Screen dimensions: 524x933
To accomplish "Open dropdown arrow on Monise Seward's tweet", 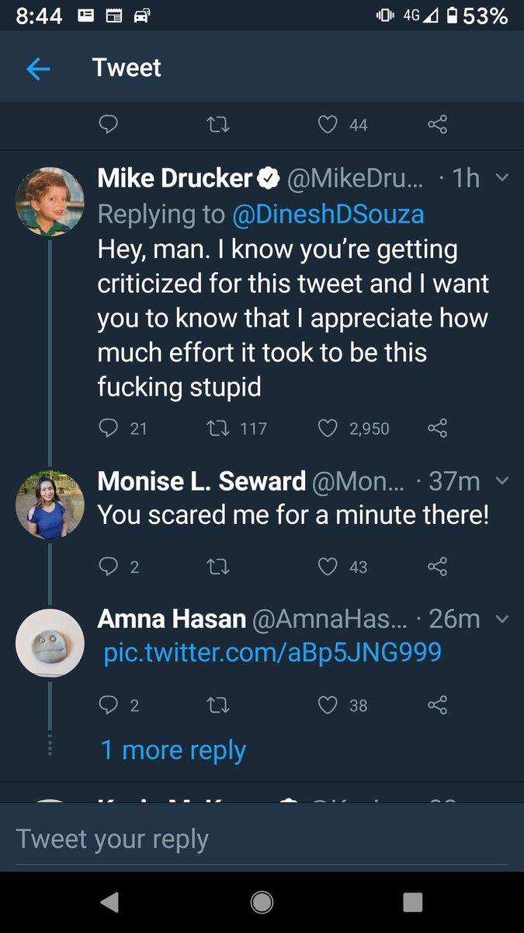I will (x=501, y=480).
